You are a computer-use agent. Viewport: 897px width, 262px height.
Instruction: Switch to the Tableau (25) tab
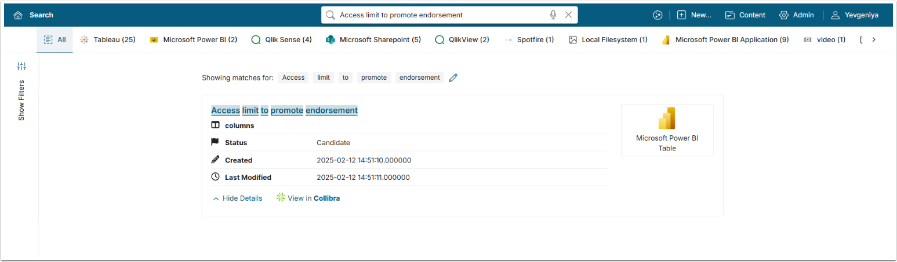[108, 40]
